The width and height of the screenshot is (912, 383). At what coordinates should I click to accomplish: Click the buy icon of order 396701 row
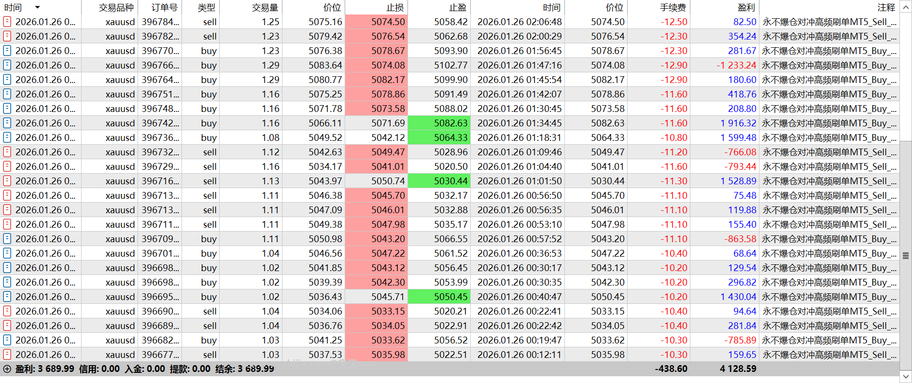click(x=7, y=253)
